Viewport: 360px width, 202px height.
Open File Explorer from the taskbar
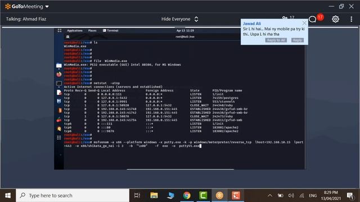154,195
